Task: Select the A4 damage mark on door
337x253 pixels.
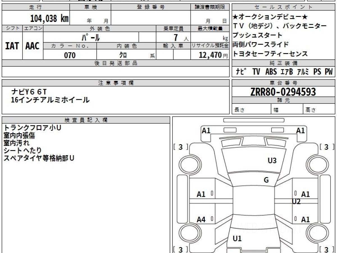Action: coord(201,220)
